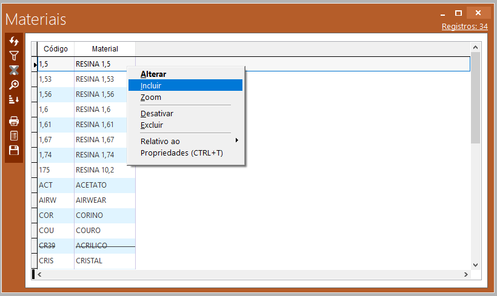
Task: Click the floppy disk save icon
Action: point(13,150)
